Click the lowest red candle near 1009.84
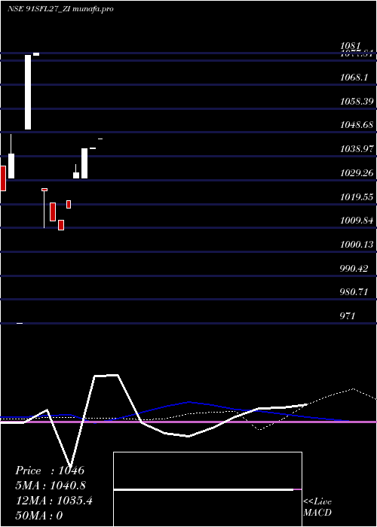Viewport: 377px width, 527px height. [x=61, y=225]
